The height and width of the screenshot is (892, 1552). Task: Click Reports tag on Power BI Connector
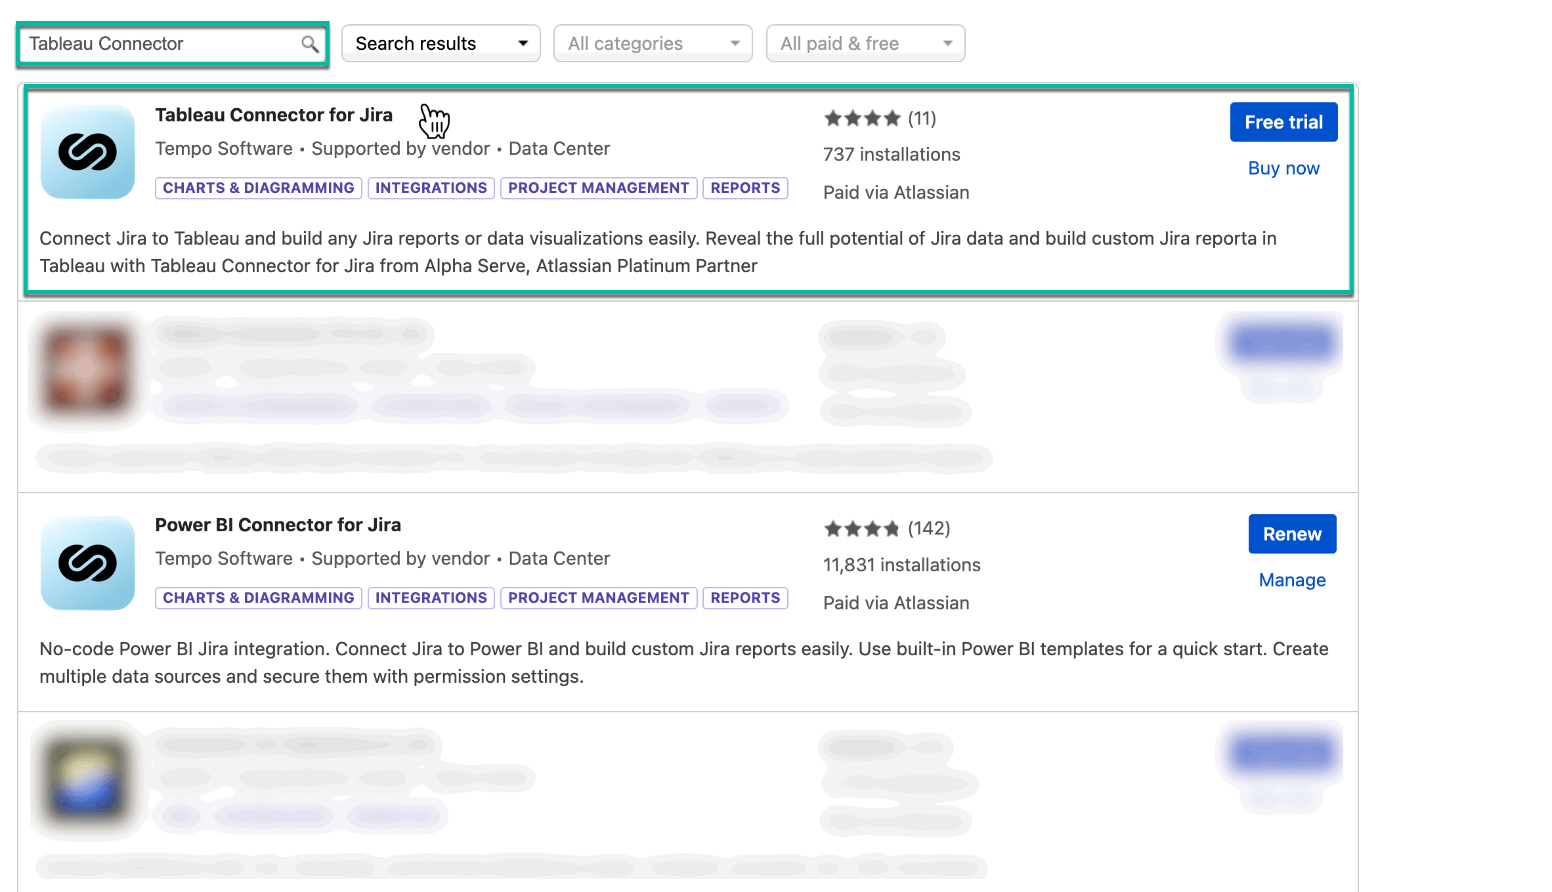(745, 598)
